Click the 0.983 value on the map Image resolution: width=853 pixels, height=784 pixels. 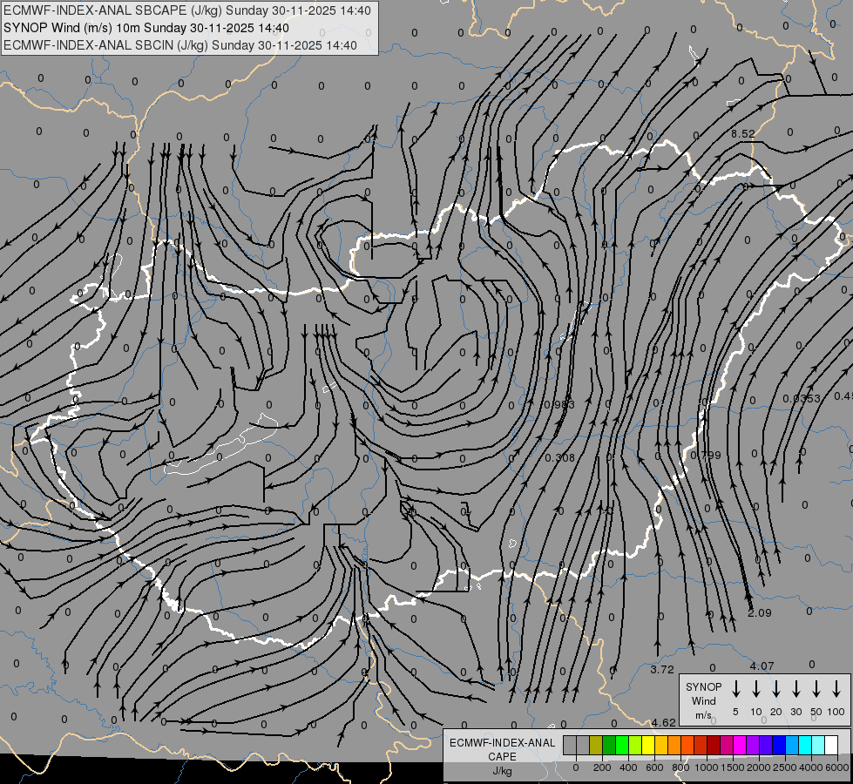point(559,405)
